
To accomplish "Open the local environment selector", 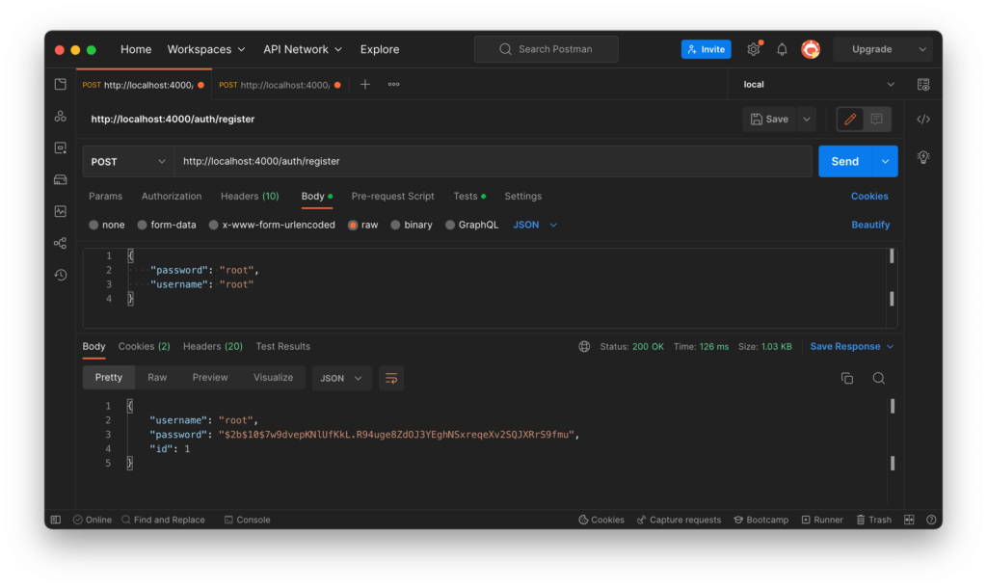I will [818, 85].
